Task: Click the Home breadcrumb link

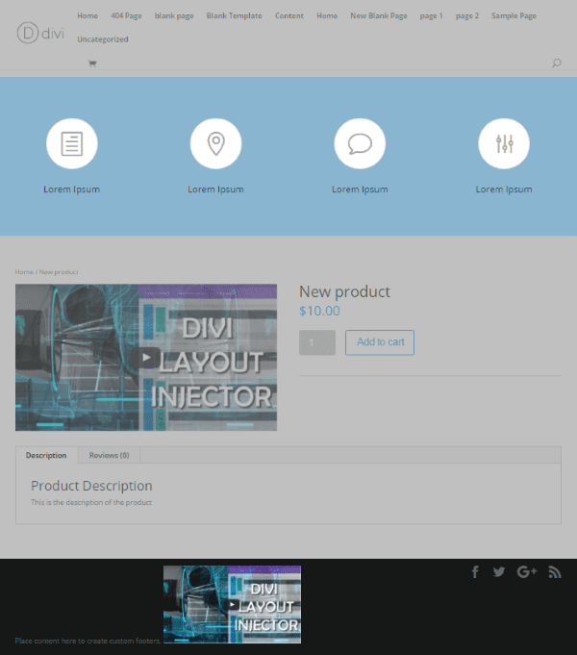Action: click(24, 272)
